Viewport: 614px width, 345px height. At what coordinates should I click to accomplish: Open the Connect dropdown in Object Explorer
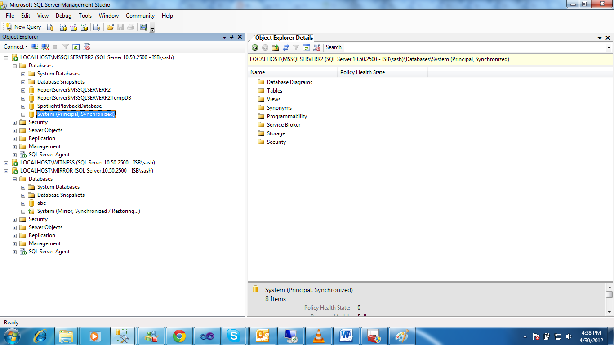15,47
